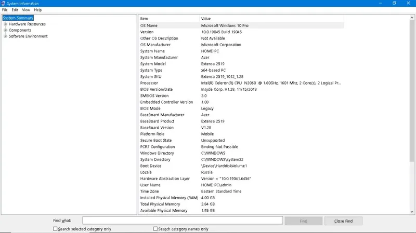This screenshot has height=233, width=416.
Task: Expand the Hardware Resources node
Action: (5, 24)
